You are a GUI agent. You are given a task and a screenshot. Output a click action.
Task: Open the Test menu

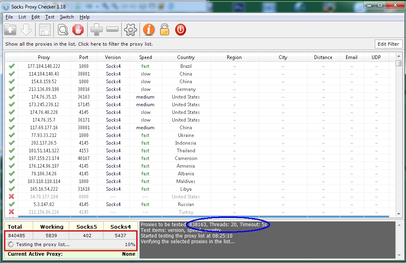[x=49, y=17]
